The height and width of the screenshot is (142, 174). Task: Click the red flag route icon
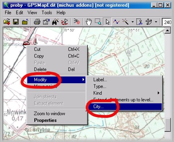pyautogui.click(x=64, y=22)
